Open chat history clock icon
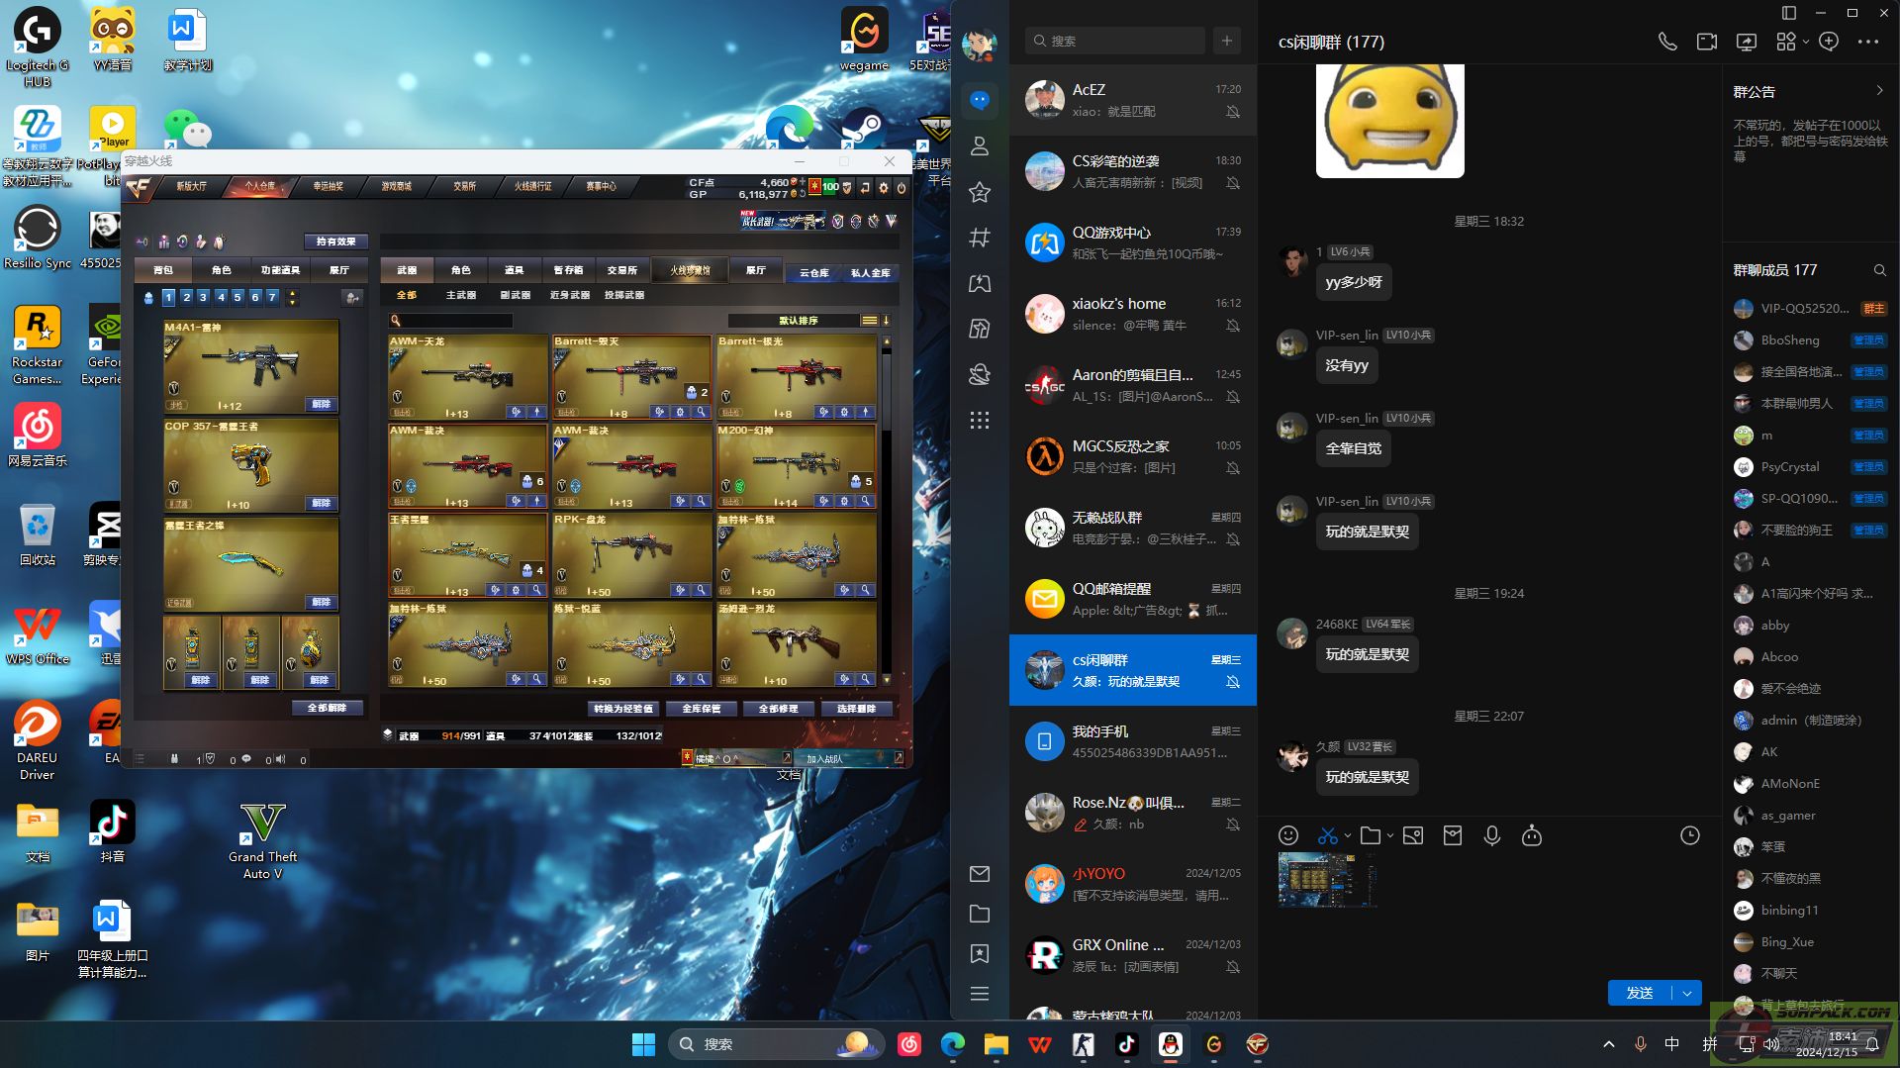 pyautogui.click(x=1689, y=835)
